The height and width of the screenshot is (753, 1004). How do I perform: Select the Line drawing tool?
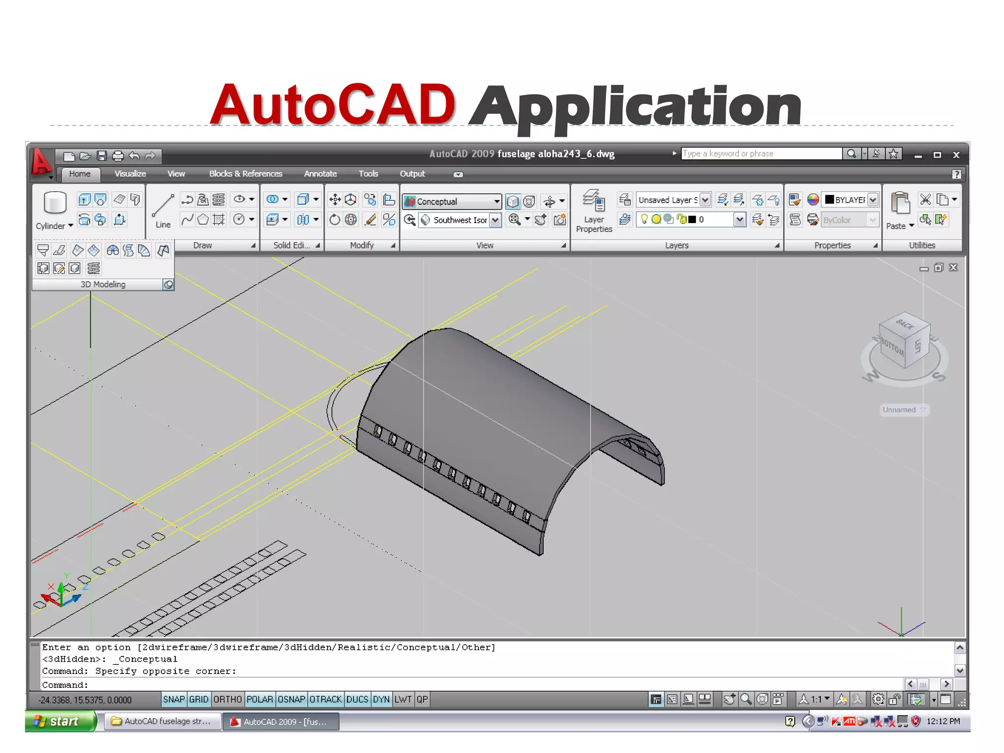163,211
